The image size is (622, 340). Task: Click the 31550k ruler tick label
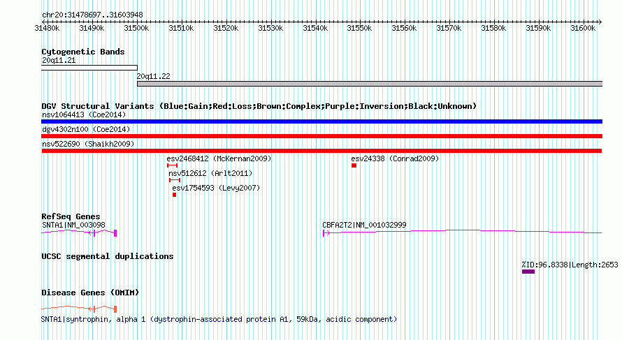359,28
